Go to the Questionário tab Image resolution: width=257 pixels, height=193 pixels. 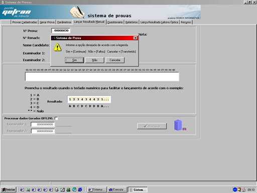click(x=115, y=22)
